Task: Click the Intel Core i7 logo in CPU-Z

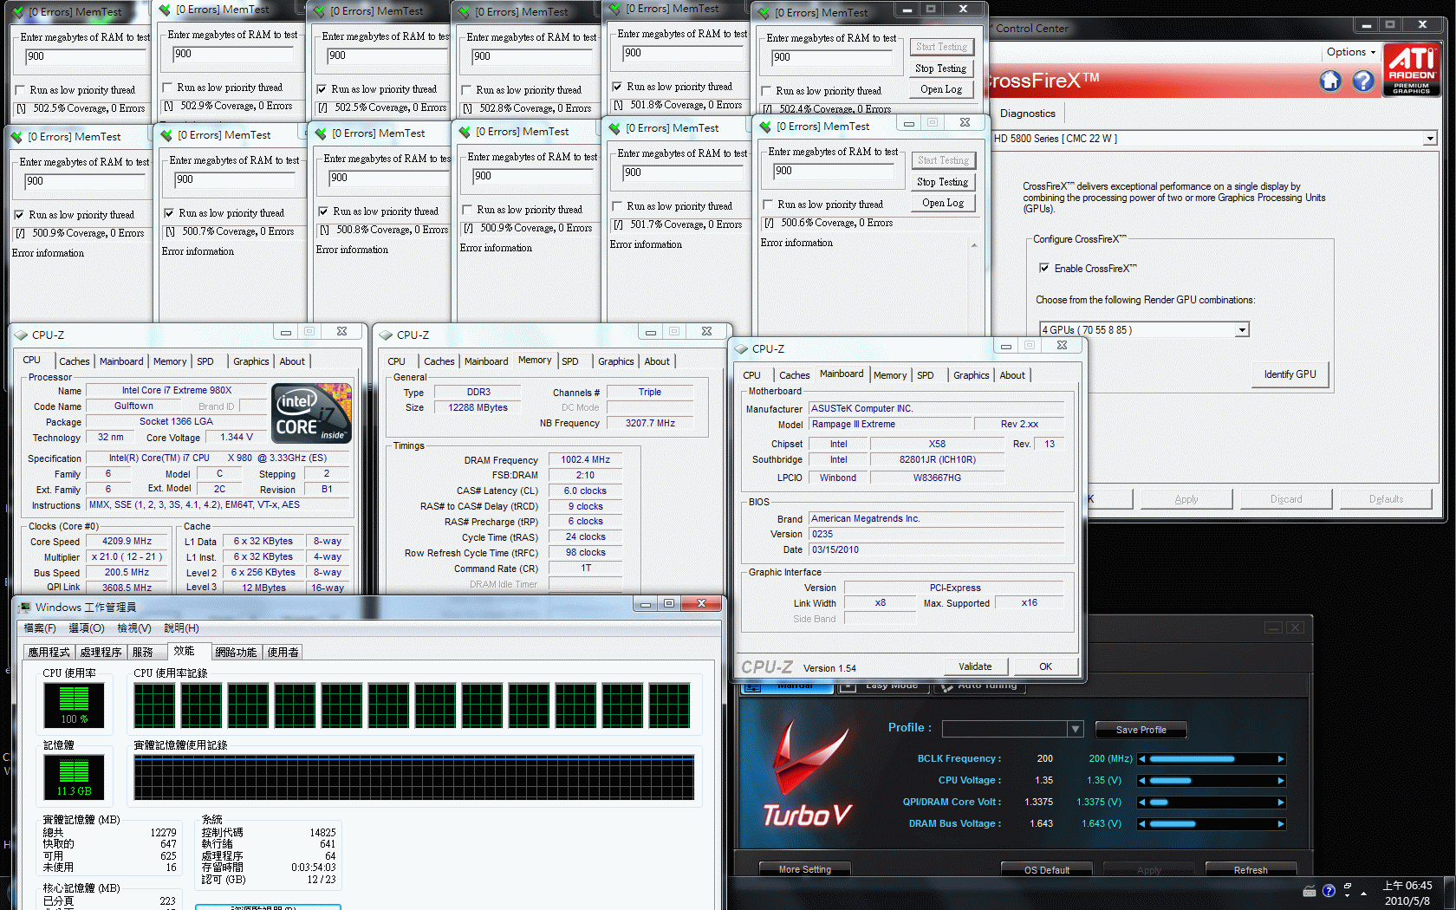Action: point(312,413)
